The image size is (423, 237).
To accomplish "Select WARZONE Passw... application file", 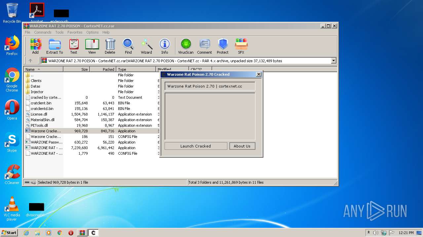I will pyautogui.click(x=92, y=142).
